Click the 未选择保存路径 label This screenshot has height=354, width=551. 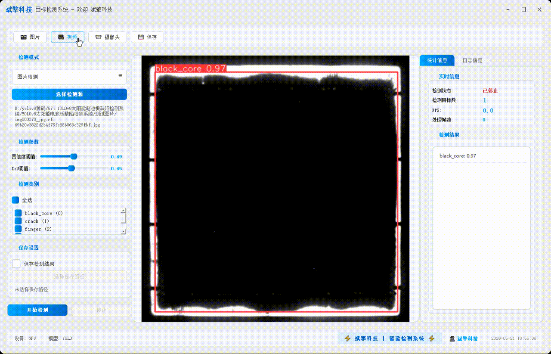[31, 289]
